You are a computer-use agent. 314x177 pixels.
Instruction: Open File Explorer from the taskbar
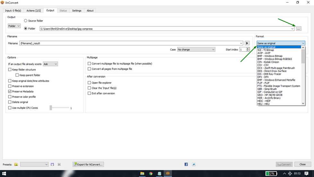[x=142, y=173]
